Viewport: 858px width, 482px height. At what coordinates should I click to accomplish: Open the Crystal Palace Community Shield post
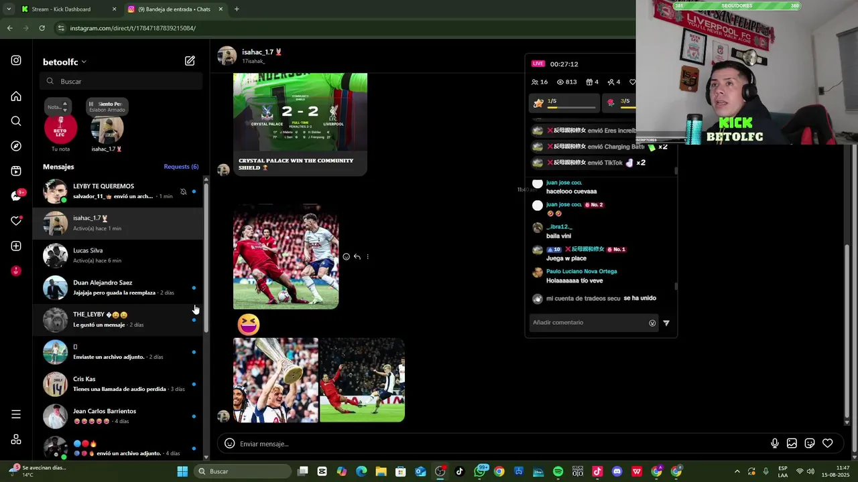pos(300,125)
